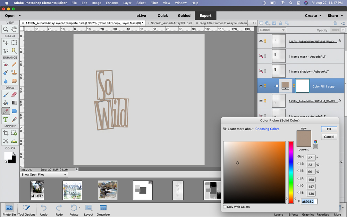Select the Clone Stamp tool
The width and height of the screenshot is (347, 217).
[x=14, y=73]
